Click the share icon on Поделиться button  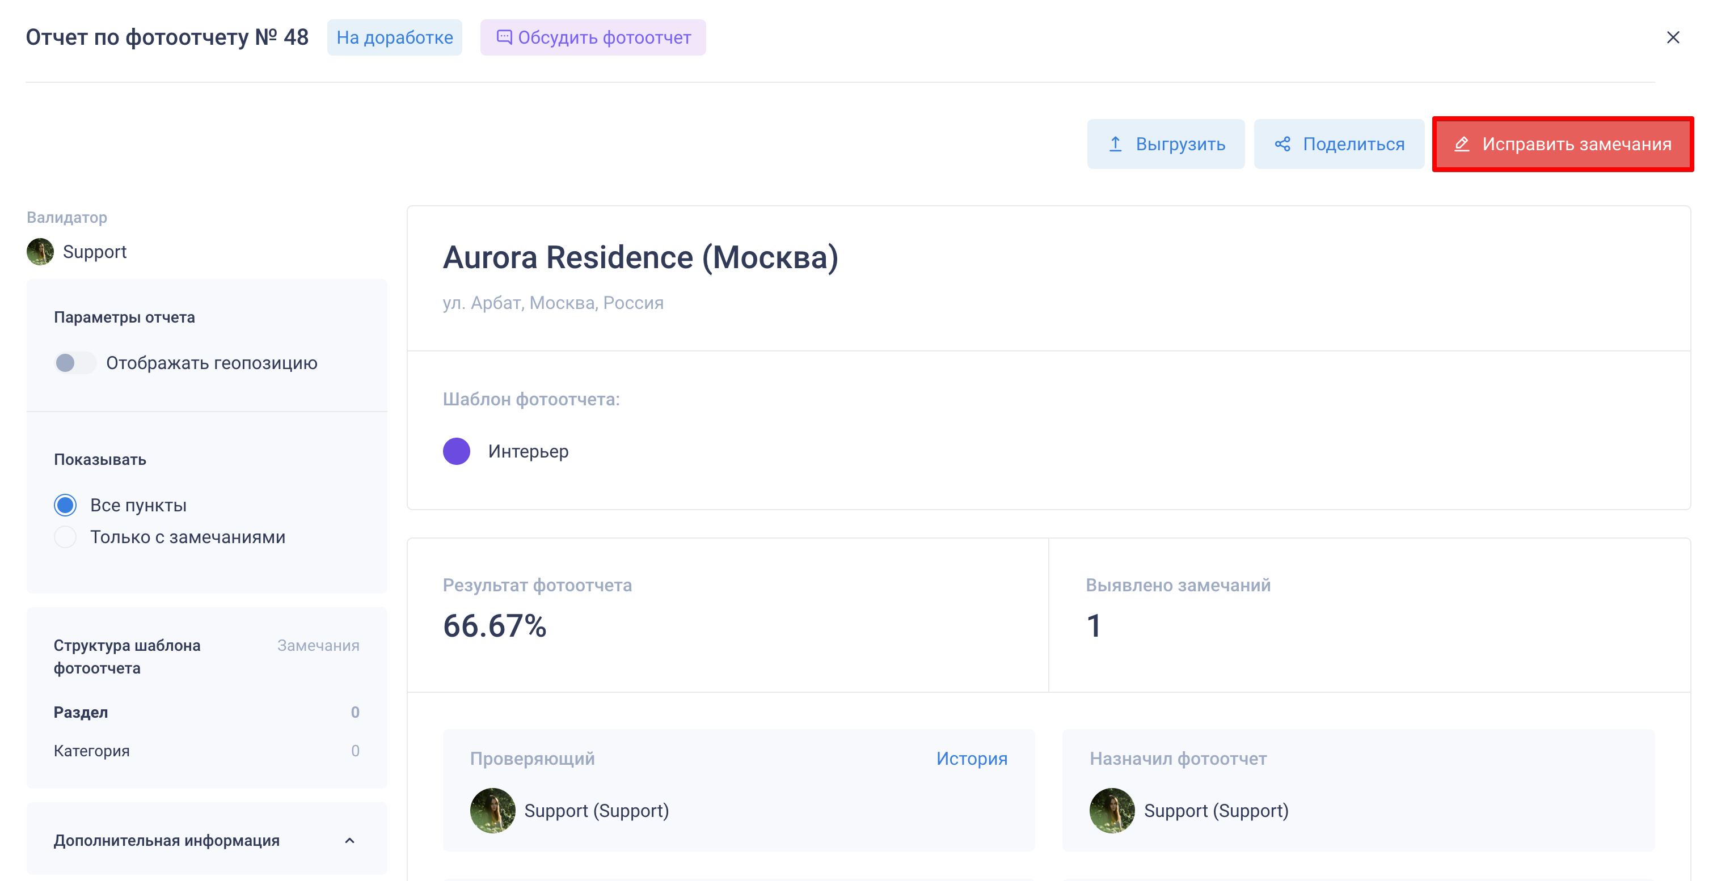point(1282,144)
